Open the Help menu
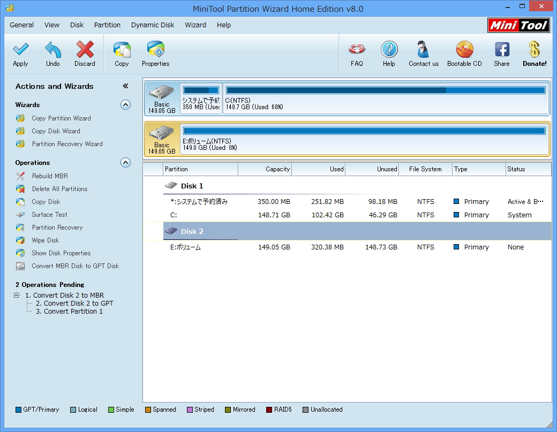The image size is (557, 432). (x=224, y=25)
